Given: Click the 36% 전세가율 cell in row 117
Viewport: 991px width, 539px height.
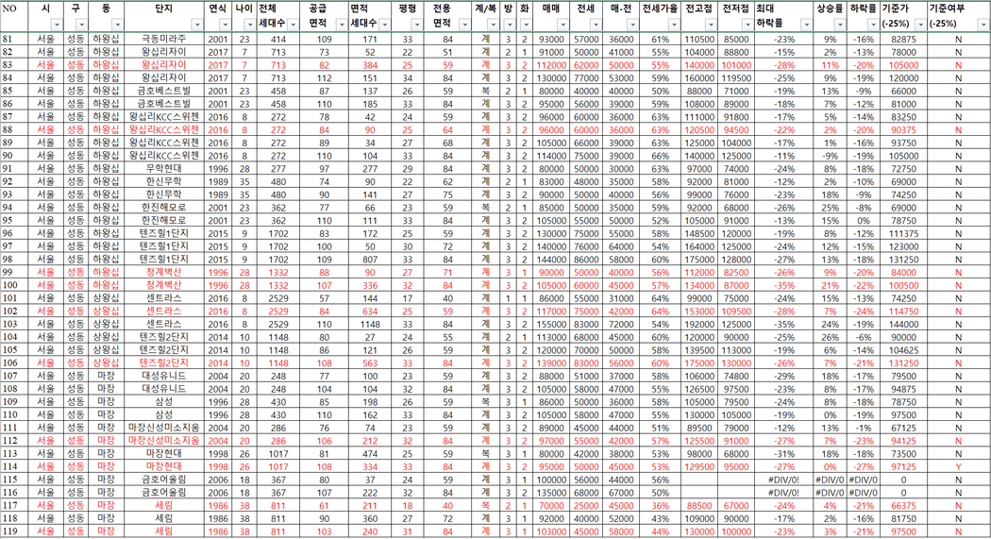Looking at the screenshot, I should [x=660, y=506].
